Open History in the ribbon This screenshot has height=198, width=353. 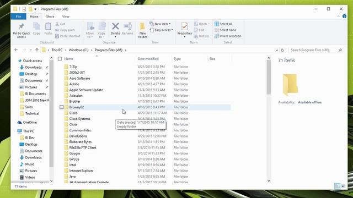point(201,36)
